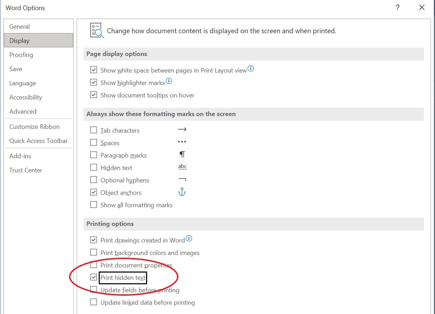Viewport: 435px width, 314px height.
Task: Click the tab character arrow symbol
Action: [x=182, y=129]
